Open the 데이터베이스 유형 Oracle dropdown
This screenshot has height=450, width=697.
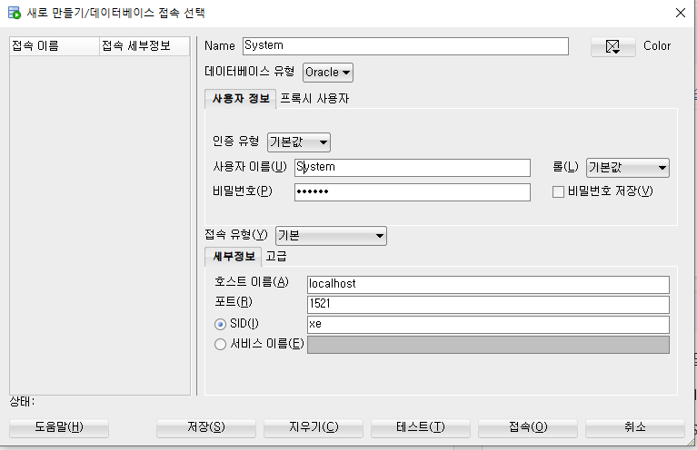(328, 73)
